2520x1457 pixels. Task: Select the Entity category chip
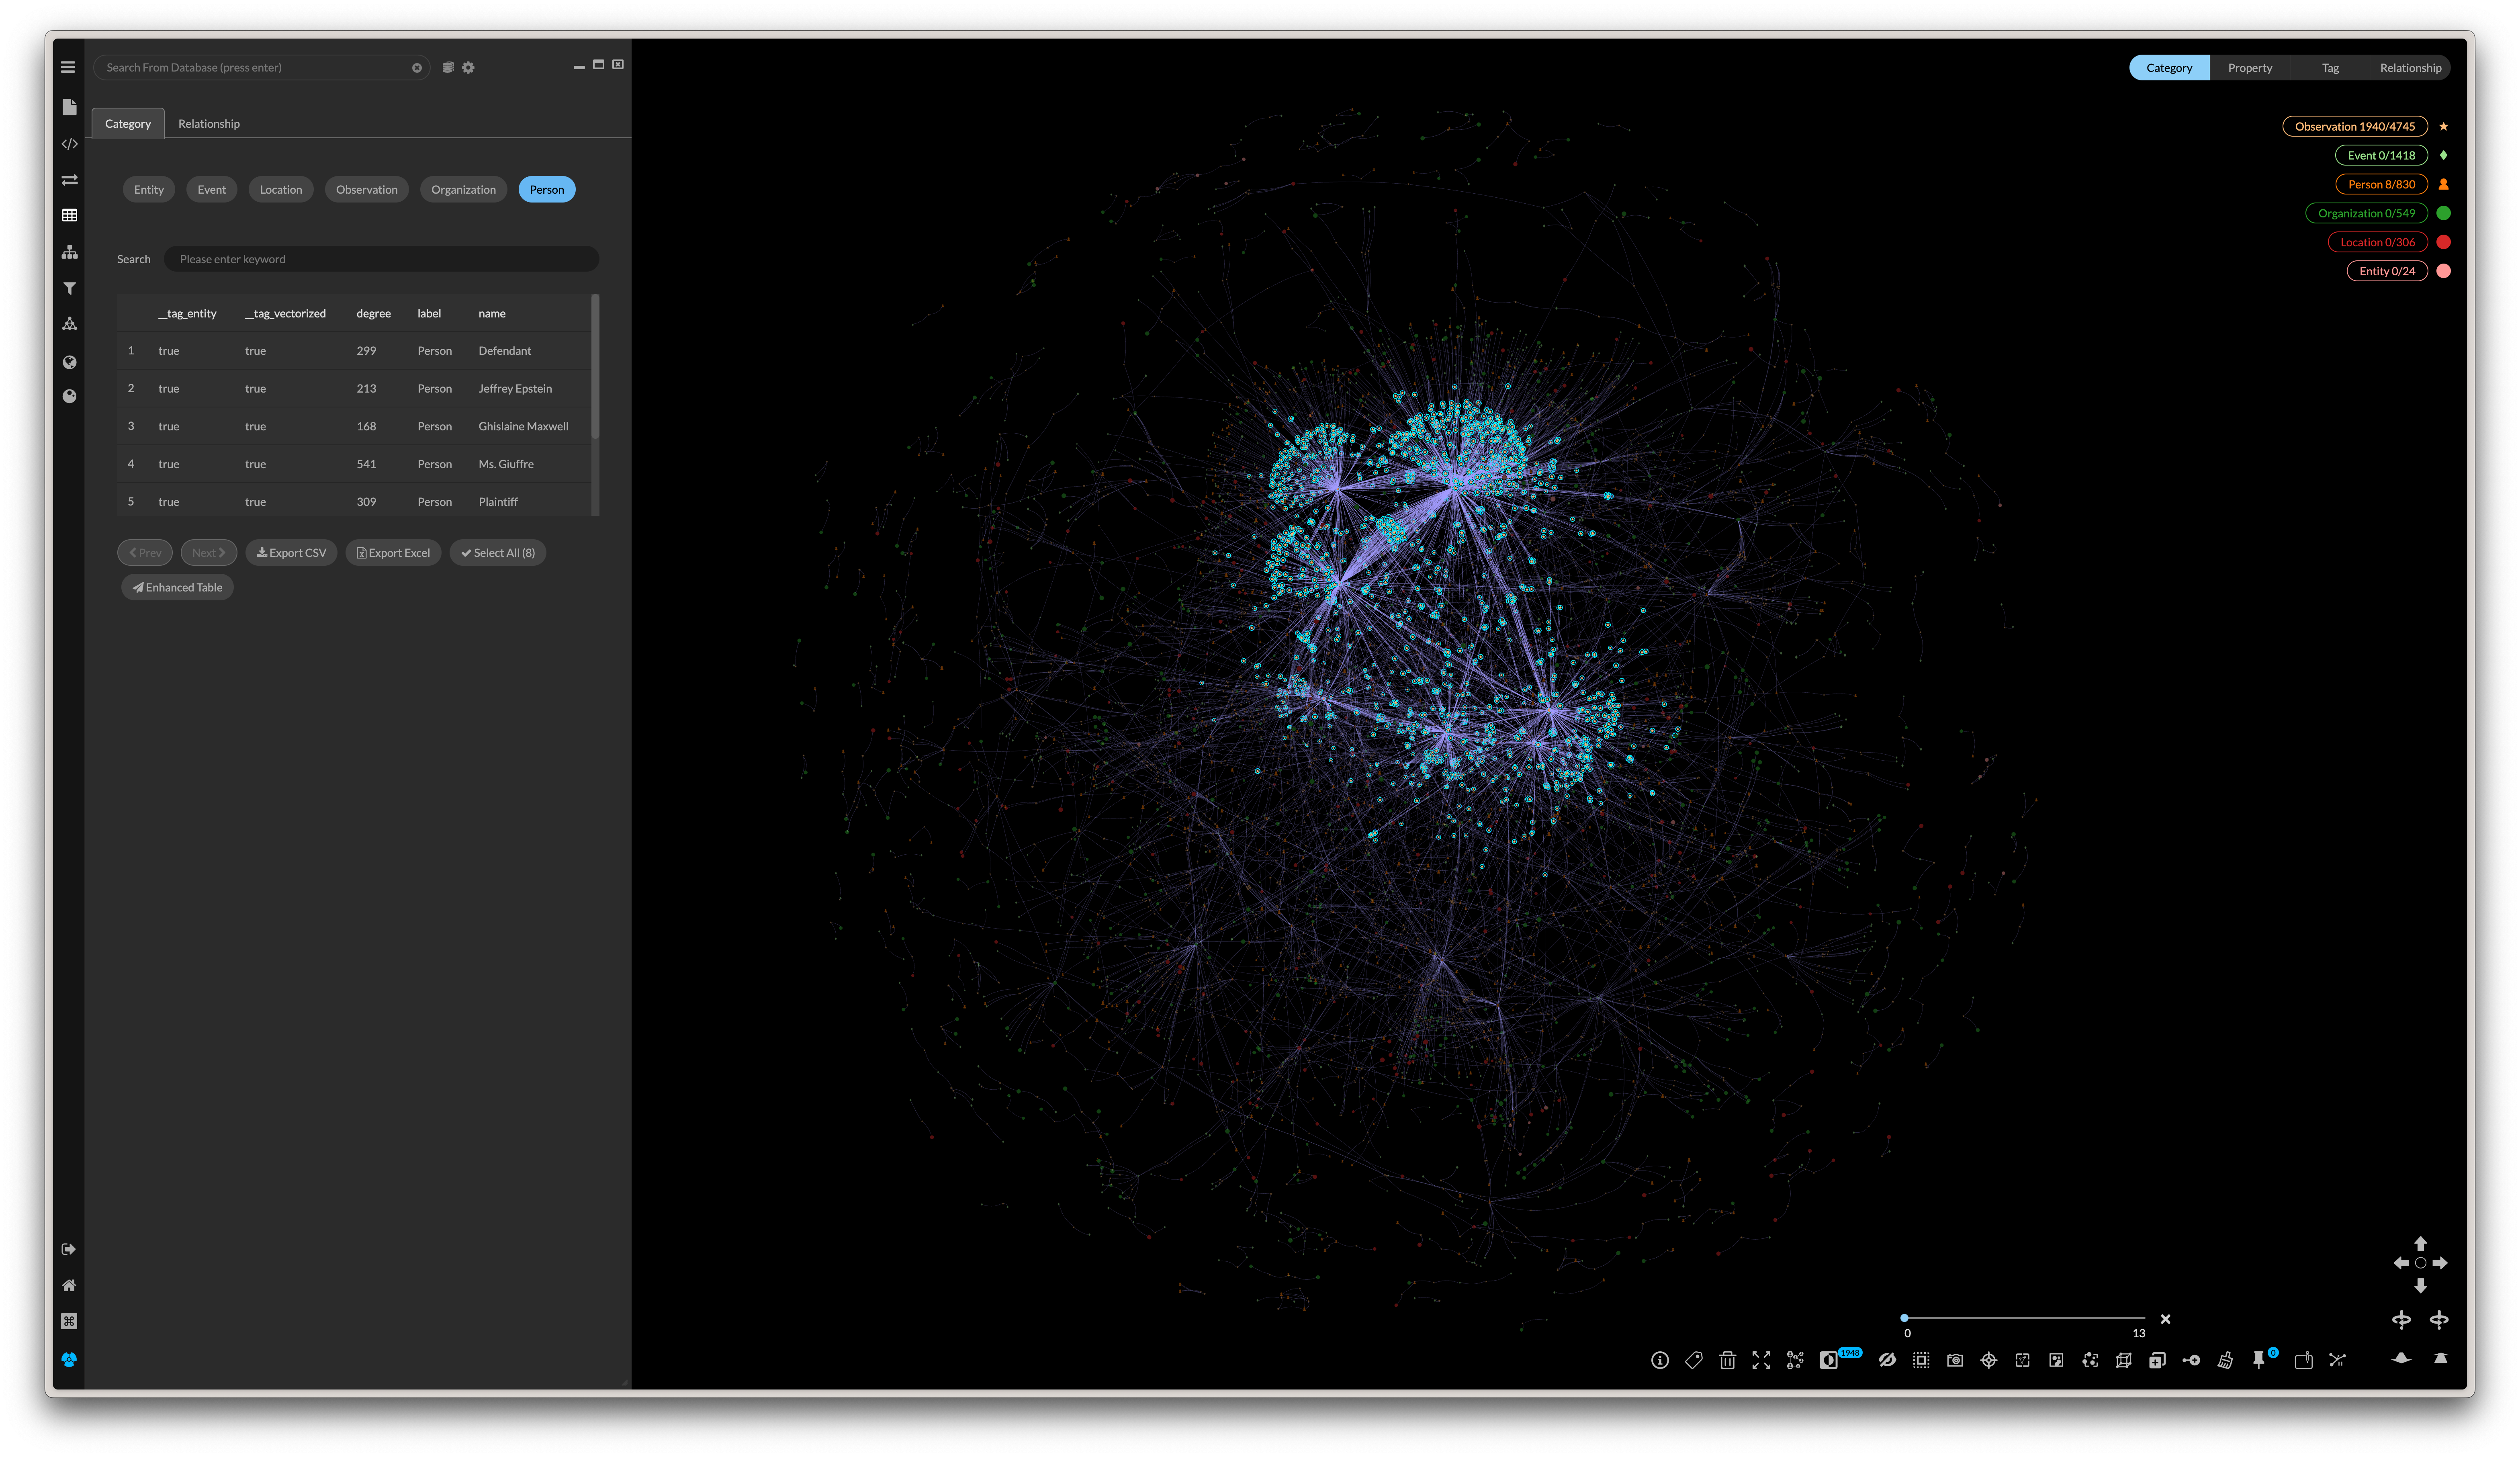[149, 190]
